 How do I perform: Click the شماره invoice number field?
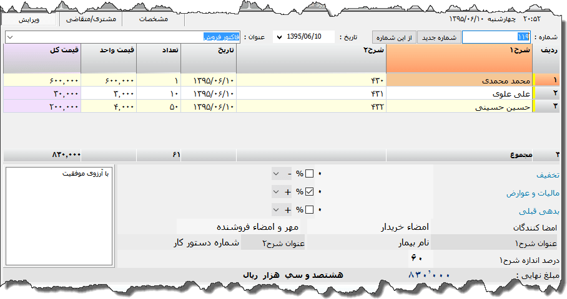496,37
